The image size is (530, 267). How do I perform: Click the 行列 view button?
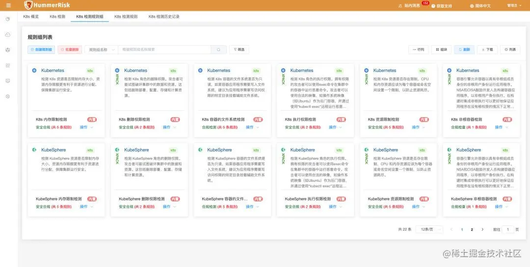(419, 49)
